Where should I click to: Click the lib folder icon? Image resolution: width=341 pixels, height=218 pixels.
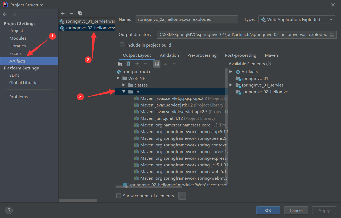point(131,92)
